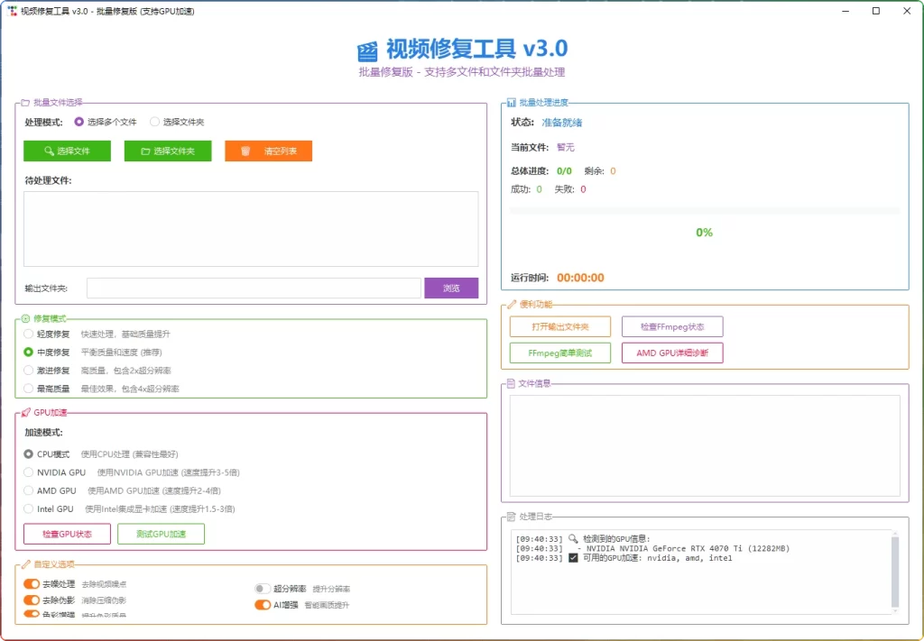Image resolution: width=924 pixels, height=641 pixels.
Task: Enable the 超分辨率 toggle
Action: point(261,588)
